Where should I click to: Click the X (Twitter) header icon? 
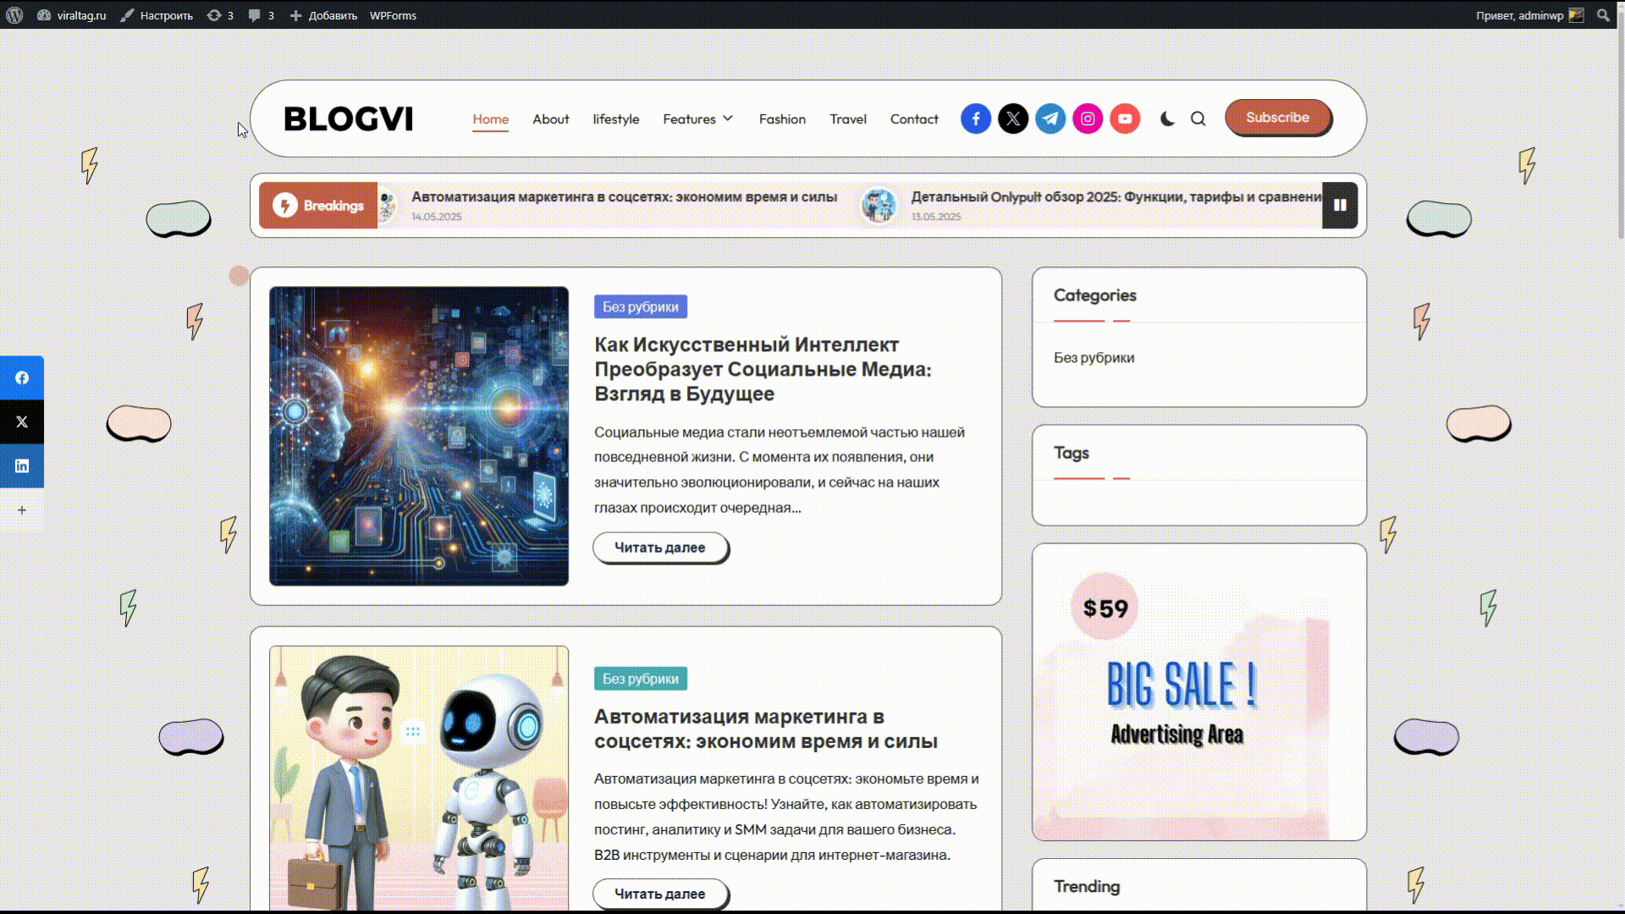(x=1013, y=118)
